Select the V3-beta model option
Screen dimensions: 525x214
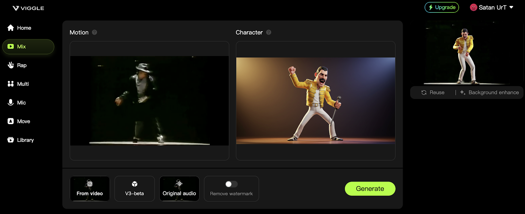[135, 189]
